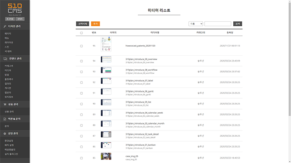The height and width of the screenshot is (163, 291).
Task: Open thumbnail of 319plan_introduce_09_overview
Action: (106, 59)
